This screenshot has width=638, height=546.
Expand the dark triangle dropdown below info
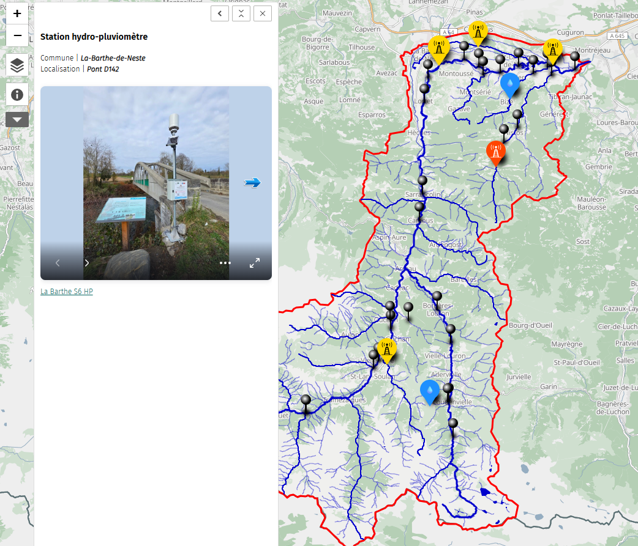[17, 119]
